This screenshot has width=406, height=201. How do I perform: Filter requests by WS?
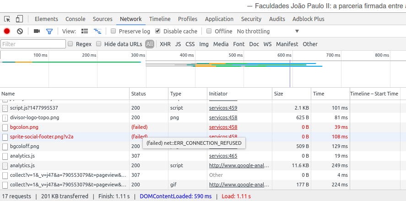[267, 44]
